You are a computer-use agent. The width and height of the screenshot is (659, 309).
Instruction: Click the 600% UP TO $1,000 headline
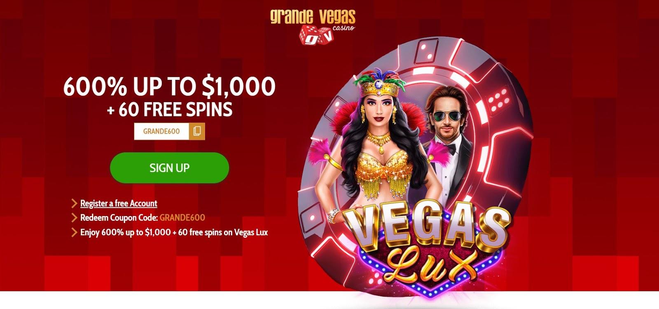click(x=169, y=86)
